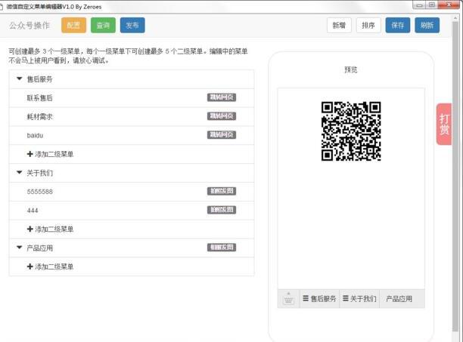The width and height of the screenshot is (463, 342).
Task: Collapse the 产品应用 menu arrow
Action: click(x=20, y=248)
